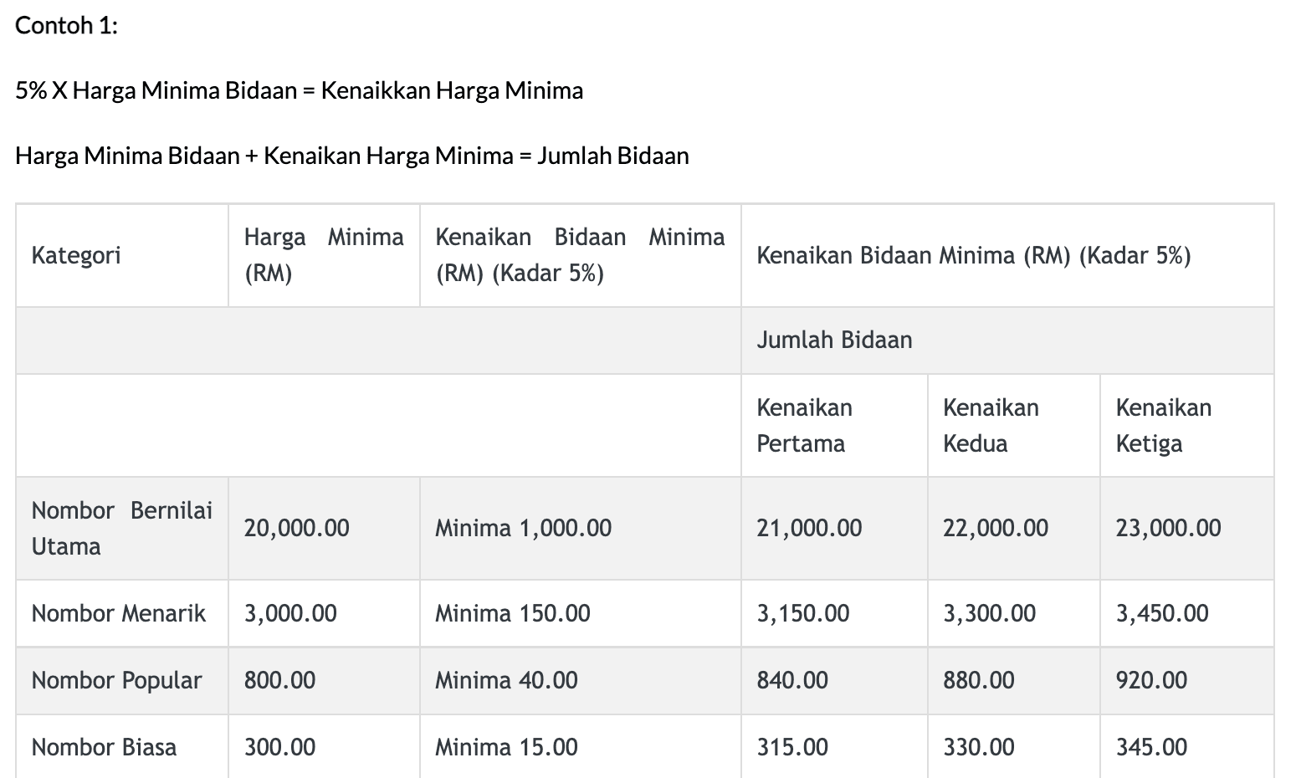
Task: Click the Minima 40.00 cell
Action: (x=580, y=680)
